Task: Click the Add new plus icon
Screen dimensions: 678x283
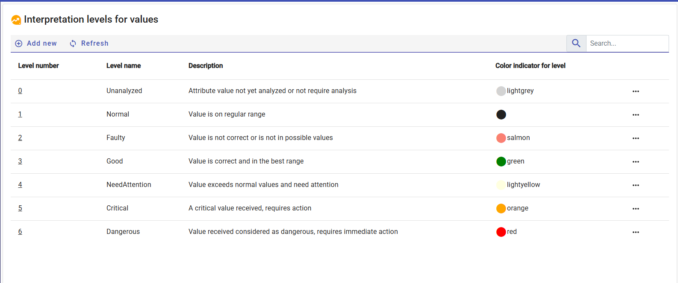Action: (19, 44)
